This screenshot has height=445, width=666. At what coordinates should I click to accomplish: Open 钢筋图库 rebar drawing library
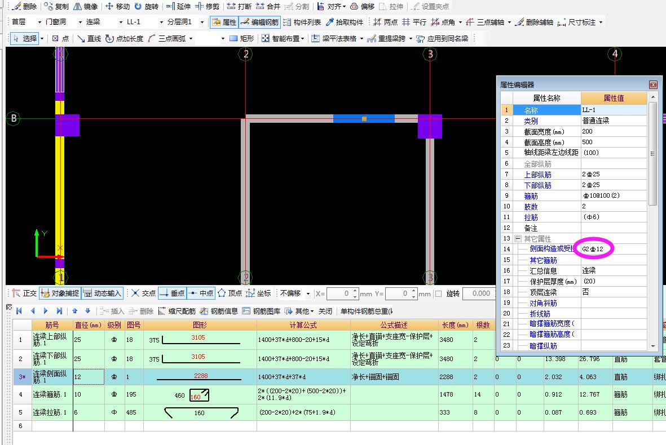click(261, 311)
